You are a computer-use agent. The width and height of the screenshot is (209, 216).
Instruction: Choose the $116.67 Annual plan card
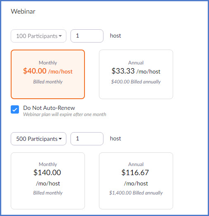(136, 181)
